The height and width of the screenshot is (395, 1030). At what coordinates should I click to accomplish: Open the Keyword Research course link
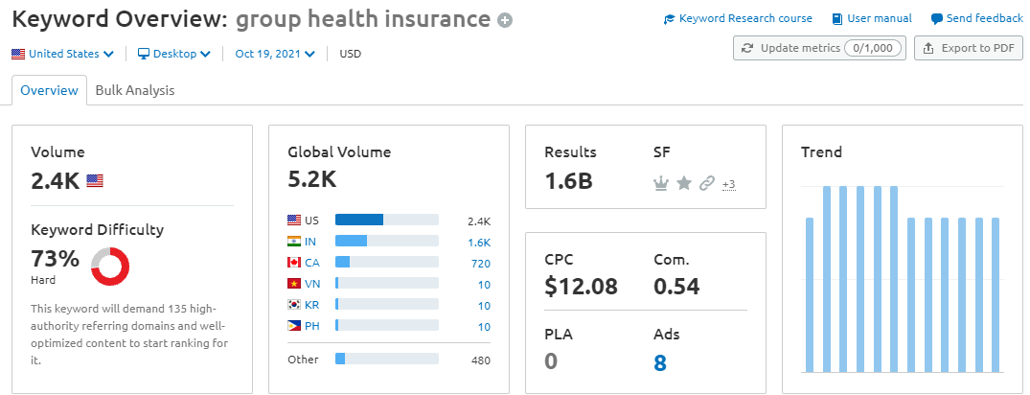[x=738, y=18]
